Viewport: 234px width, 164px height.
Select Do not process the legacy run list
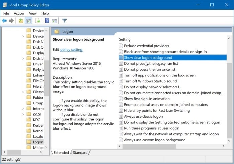pos(151,64)
